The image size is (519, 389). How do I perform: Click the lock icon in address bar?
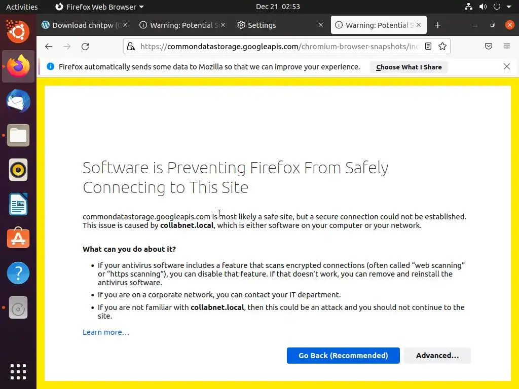[131, 47]
